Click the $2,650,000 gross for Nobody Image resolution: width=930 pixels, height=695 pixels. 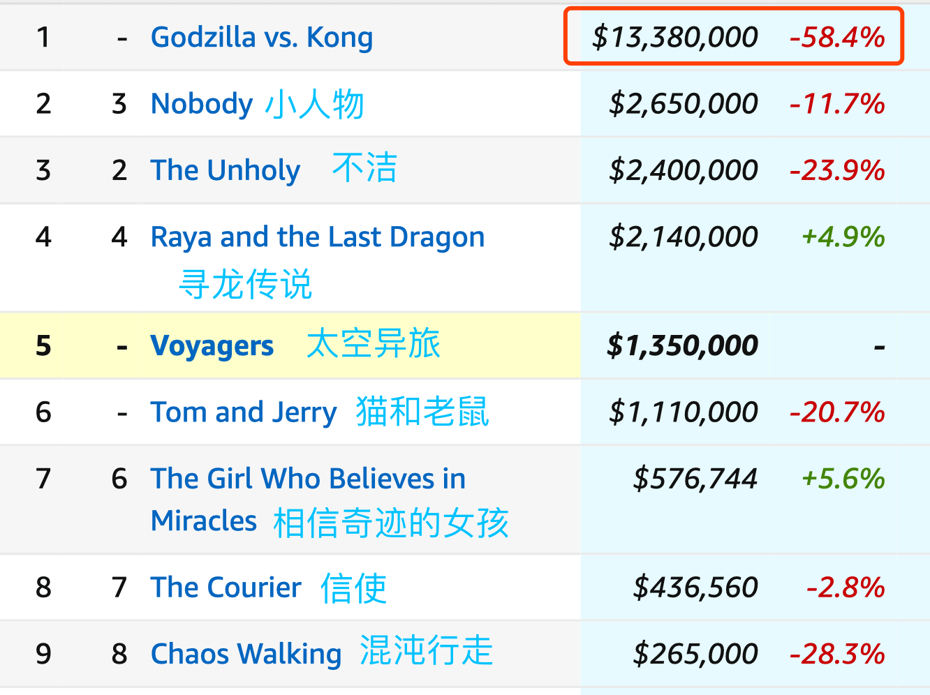pos(684,104)
